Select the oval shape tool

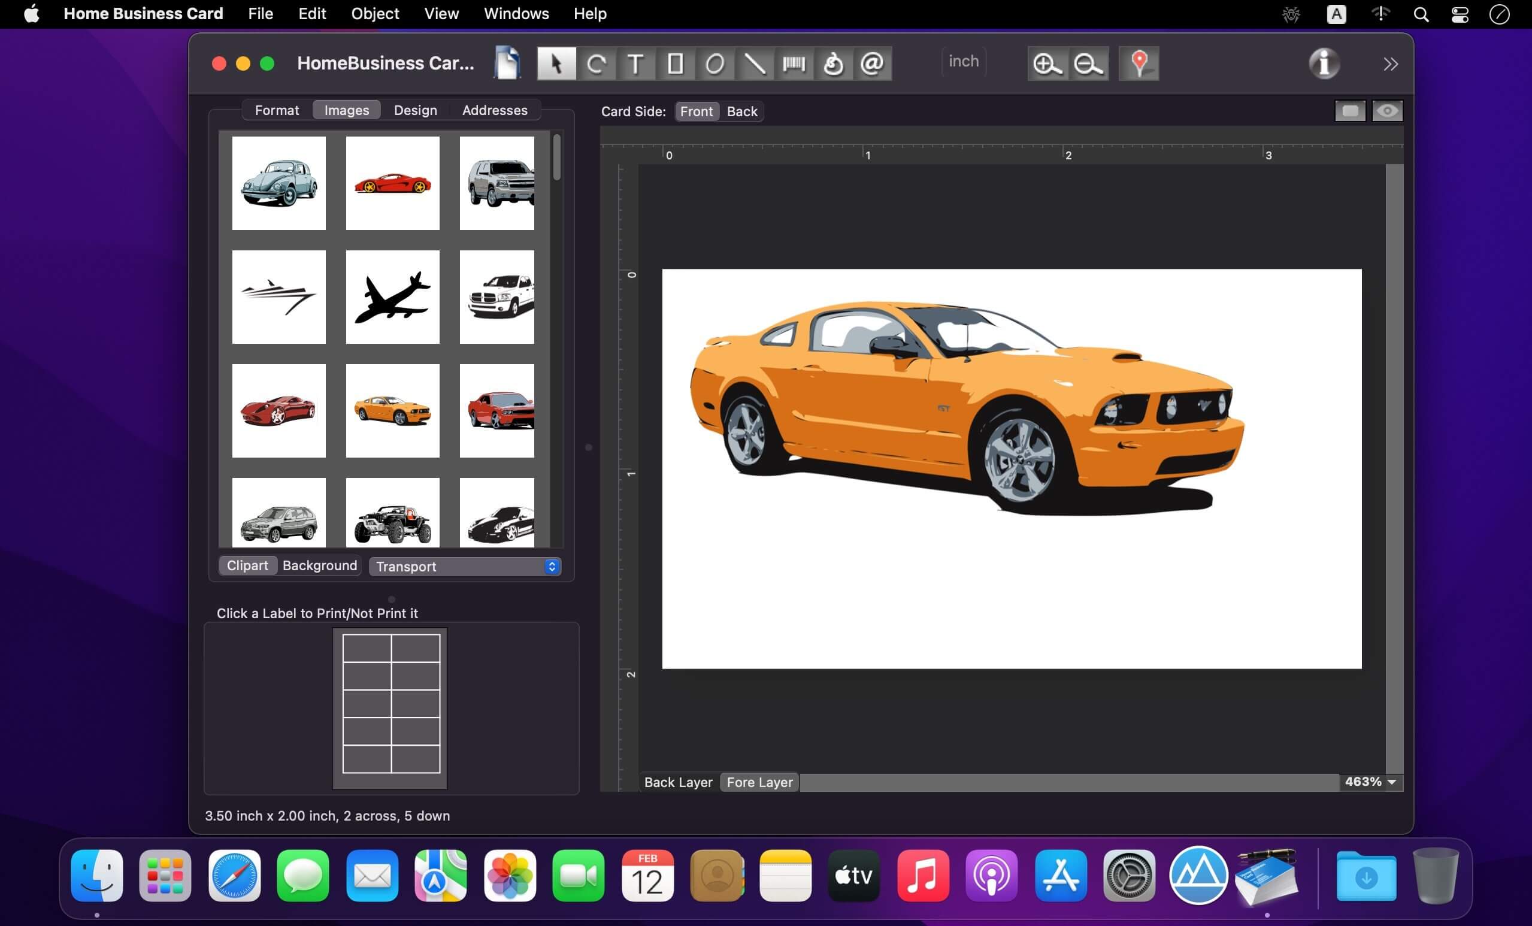(x=715, y=63)
